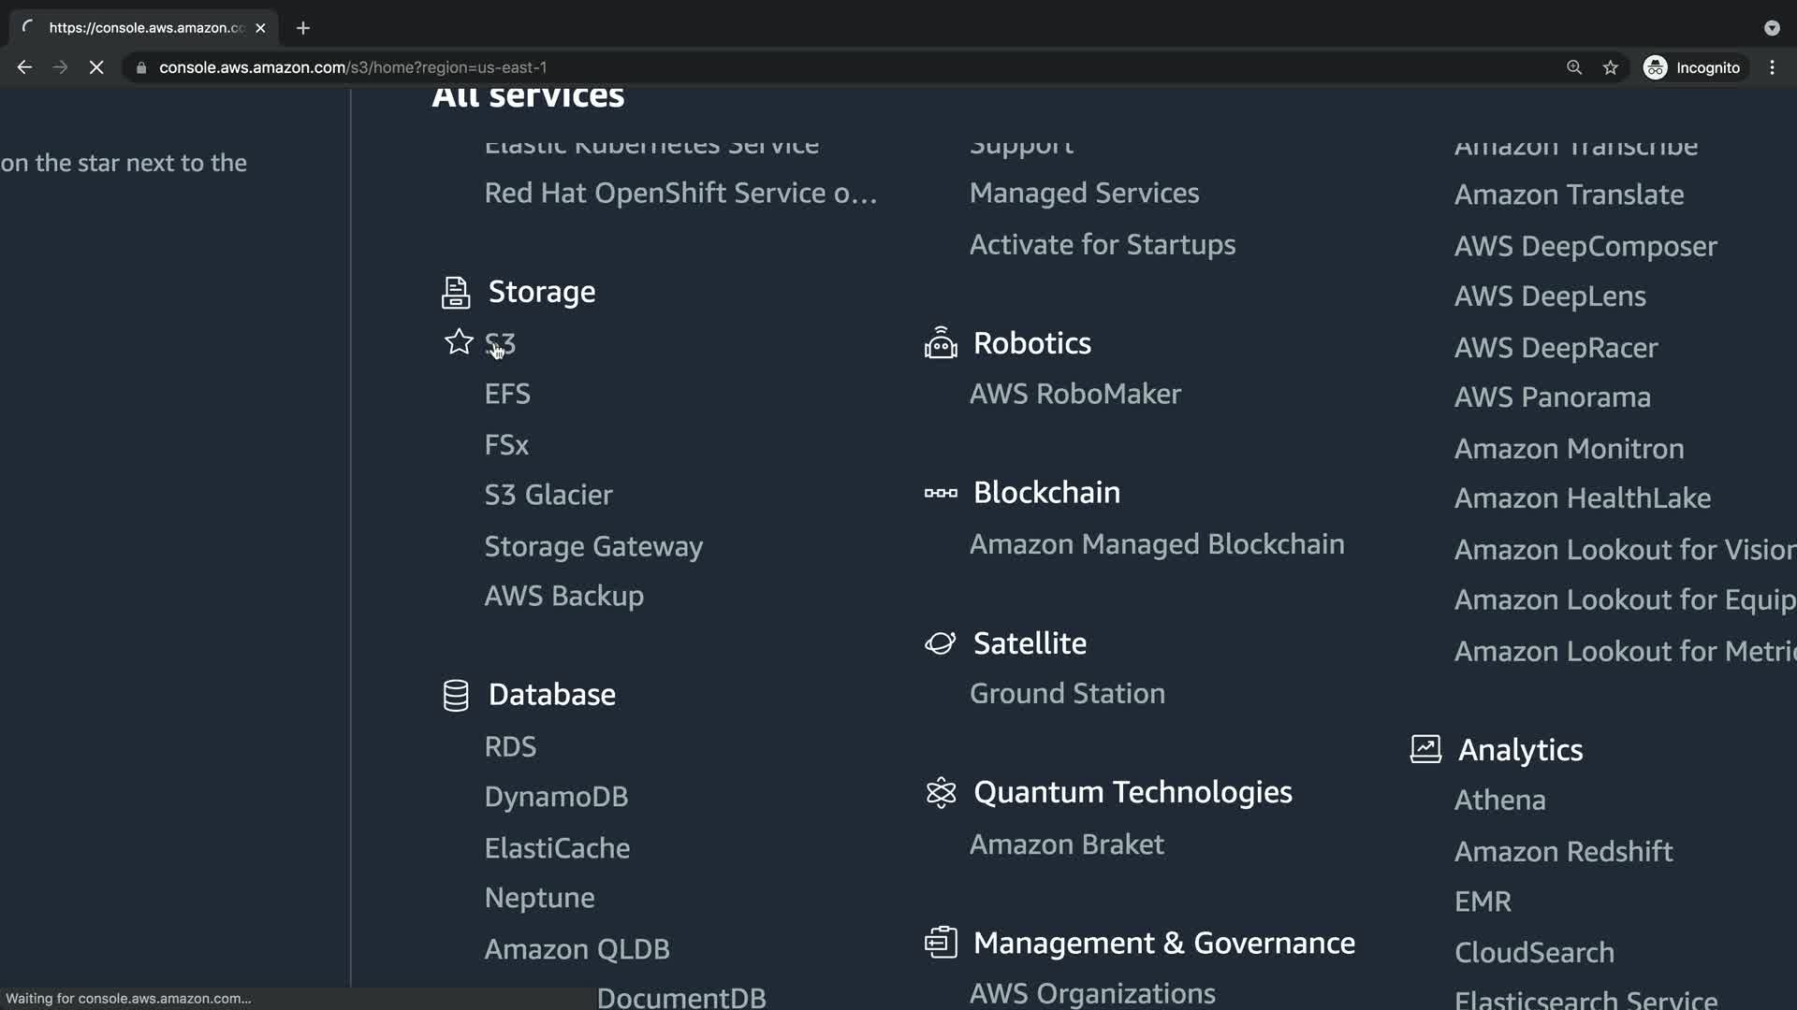The height and width of the screenshot is (1010, 1797).
Task: Select the AWS console browser tab
Action: 145,28
